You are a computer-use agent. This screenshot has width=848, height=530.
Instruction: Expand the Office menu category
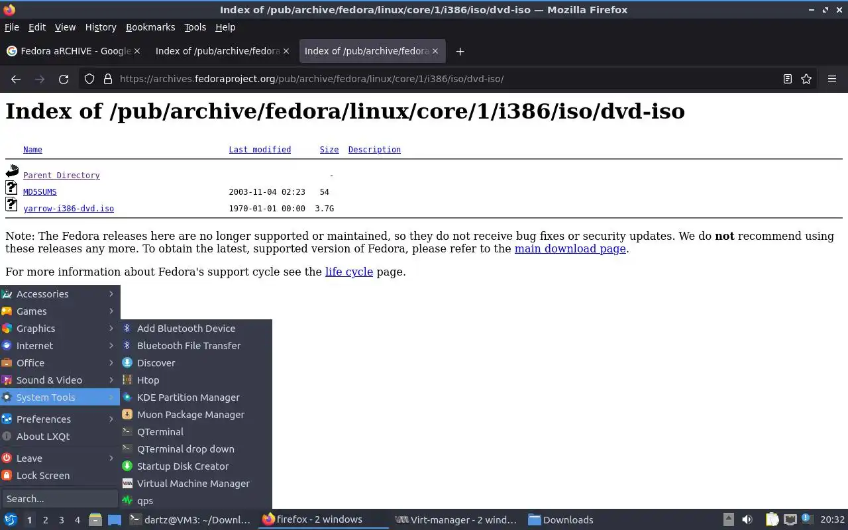click(x=60, y=363)
